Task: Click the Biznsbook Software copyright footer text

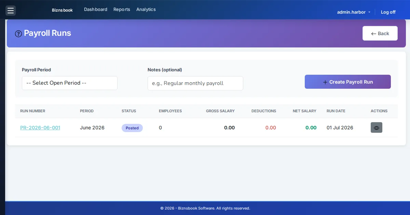Action: tap(205, 208)
